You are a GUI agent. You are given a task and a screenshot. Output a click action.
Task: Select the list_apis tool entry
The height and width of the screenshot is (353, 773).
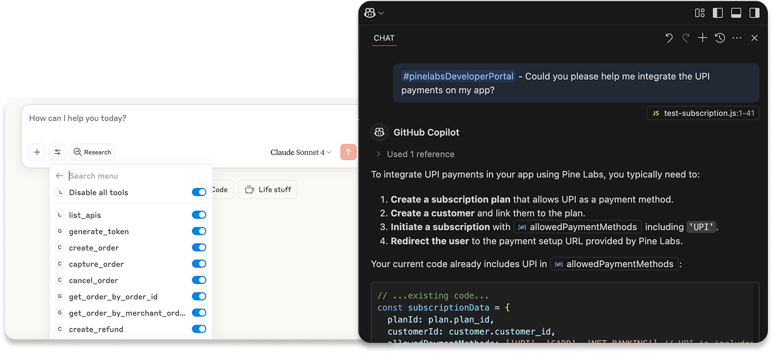(85, 215)
